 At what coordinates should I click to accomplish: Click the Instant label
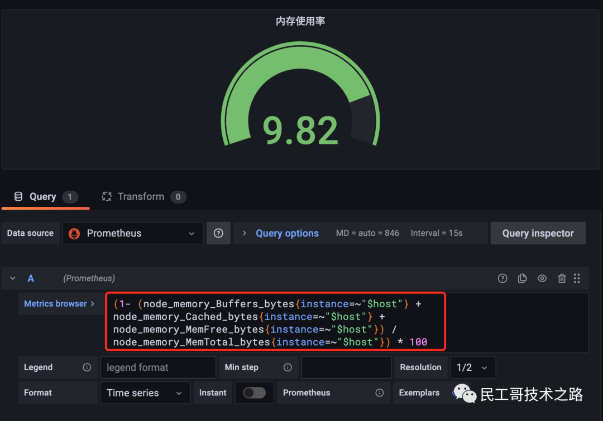pos(213,393)
